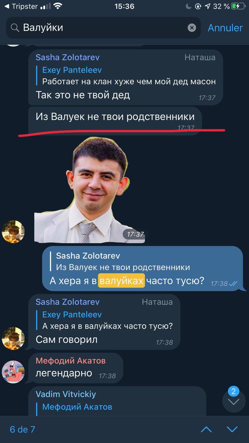Edit the search field containing Валуйки
The width and height of the screenshot is (249, 443).
103,28
